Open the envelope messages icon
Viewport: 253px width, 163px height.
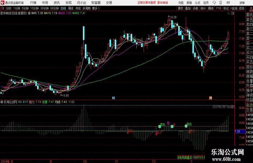(228, 3)
